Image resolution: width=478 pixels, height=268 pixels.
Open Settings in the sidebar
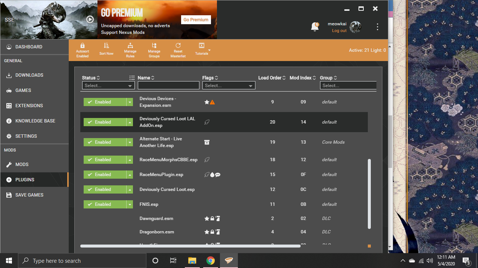coord(34,136)
